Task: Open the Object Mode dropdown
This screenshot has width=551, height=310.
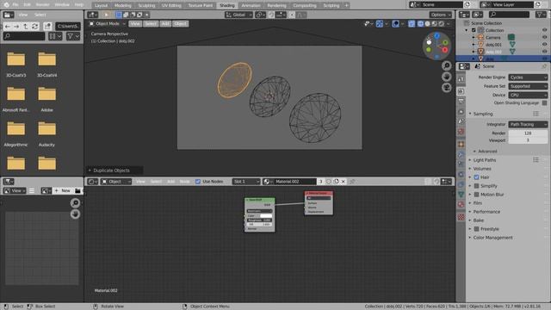Action: pyautogui.click(x=107, y=23)
